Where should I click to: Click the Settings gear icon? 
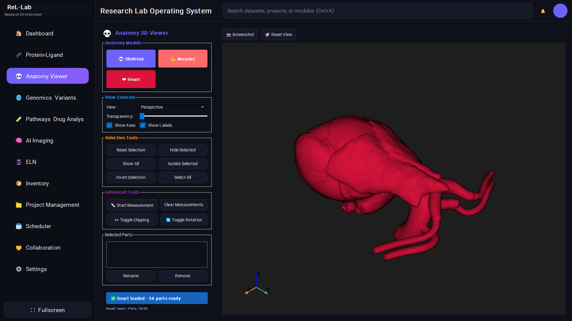19,269
